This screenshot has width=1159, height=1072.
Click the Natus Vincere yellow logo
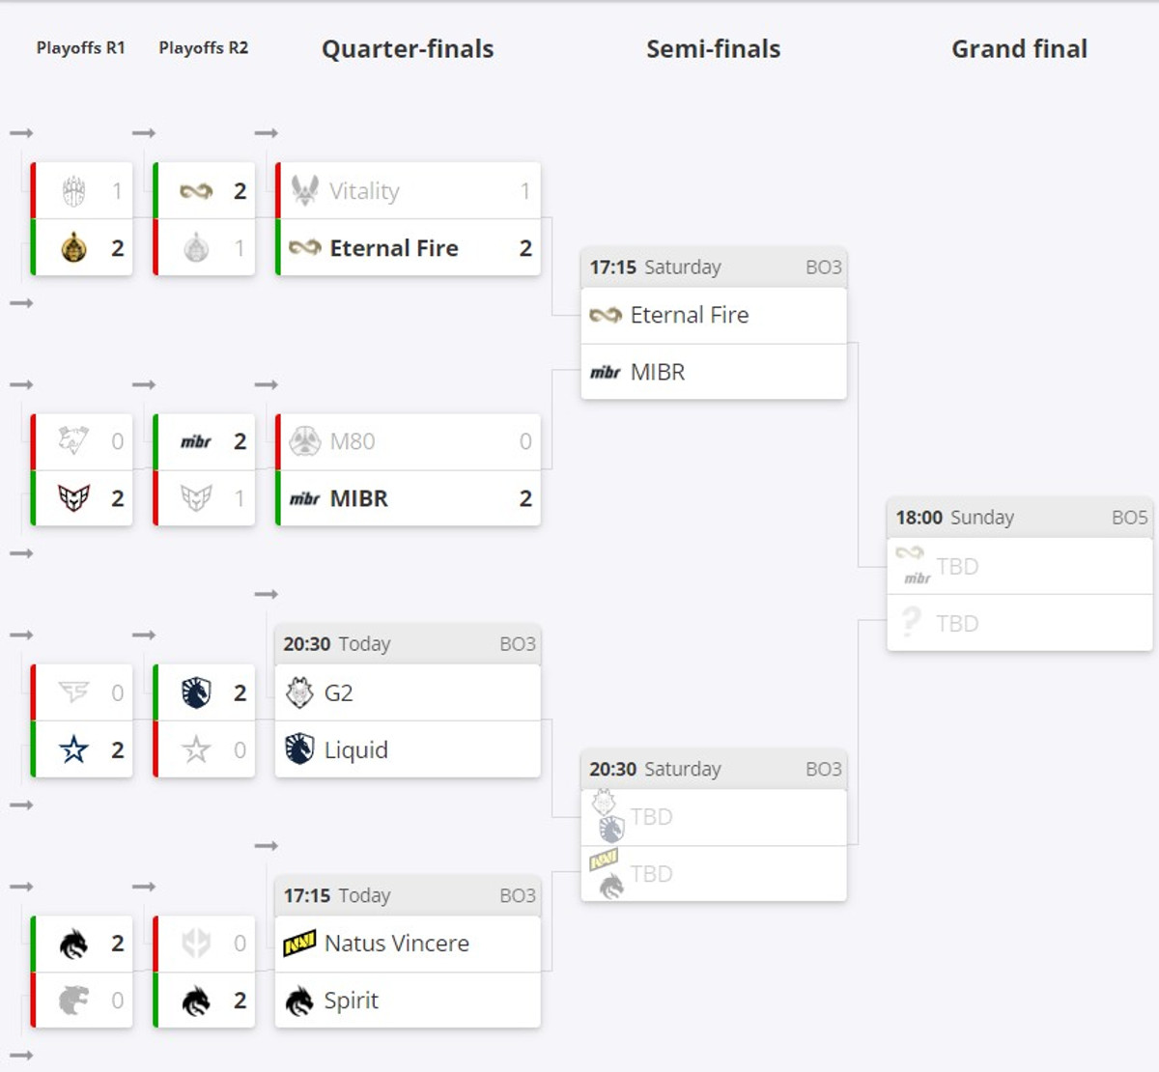(x=299, y=944)
